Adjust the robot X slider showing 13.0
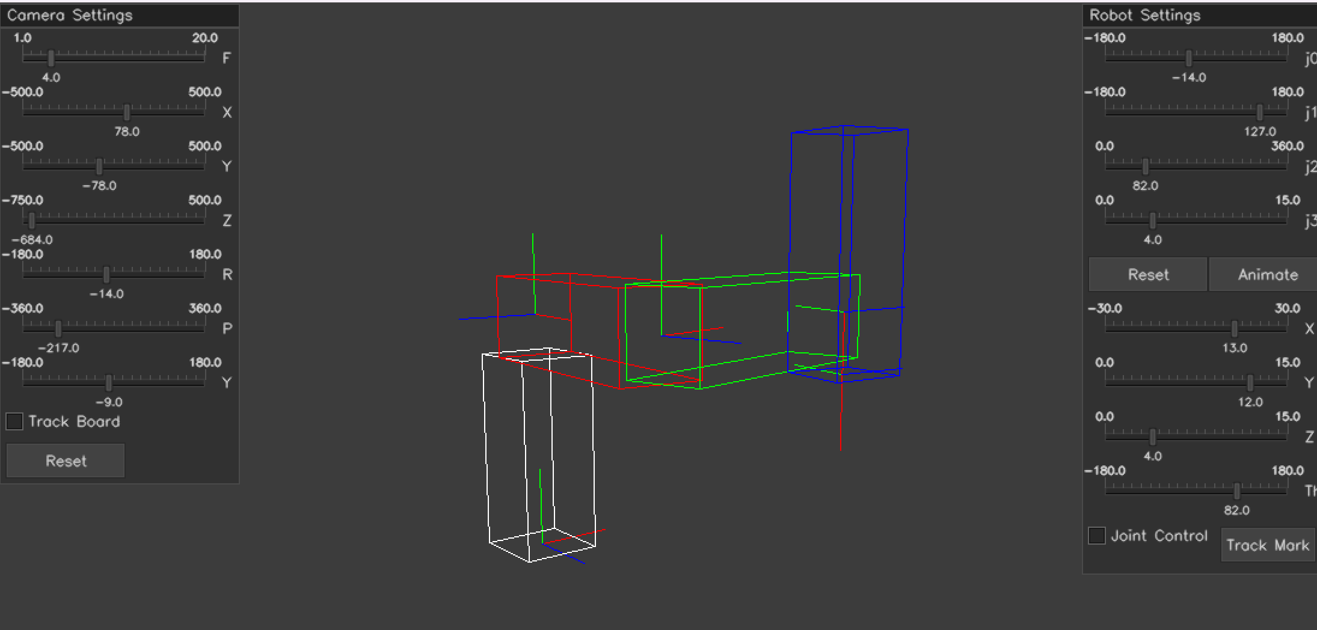 [x=1234, y=328]
